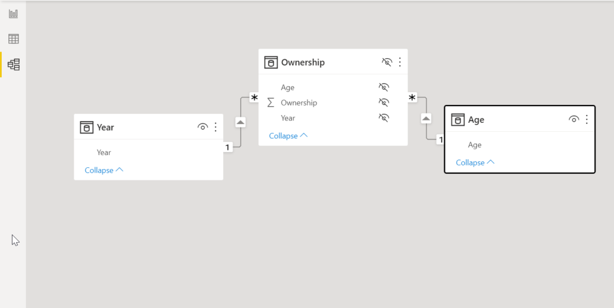Image resolution: width=614 pixels, height=308 pixels.
Task: Click the sigma icon beside Ownership field
Action: (270, 102)
